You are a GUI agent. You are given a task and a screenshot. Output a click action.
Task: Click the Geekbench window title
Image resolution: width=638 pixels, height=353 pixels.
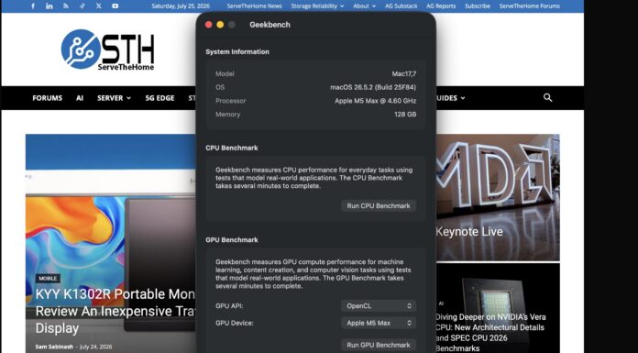pos(269,25)
